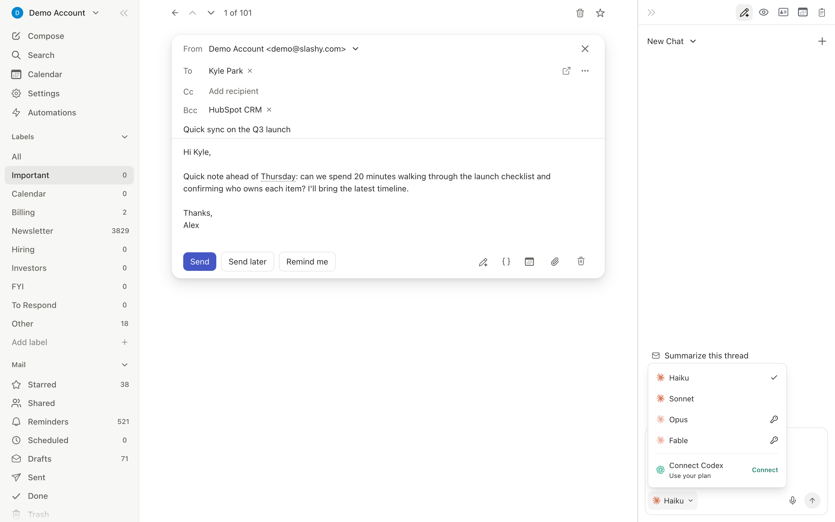
Task: Collapse the left sidebar with double-chevron icon
Action: 124,13
